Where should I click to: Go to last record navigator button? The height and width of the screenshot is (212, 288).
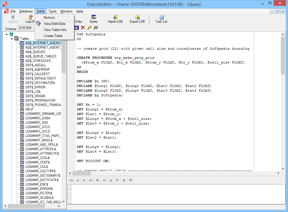click(x=91, y=180)
